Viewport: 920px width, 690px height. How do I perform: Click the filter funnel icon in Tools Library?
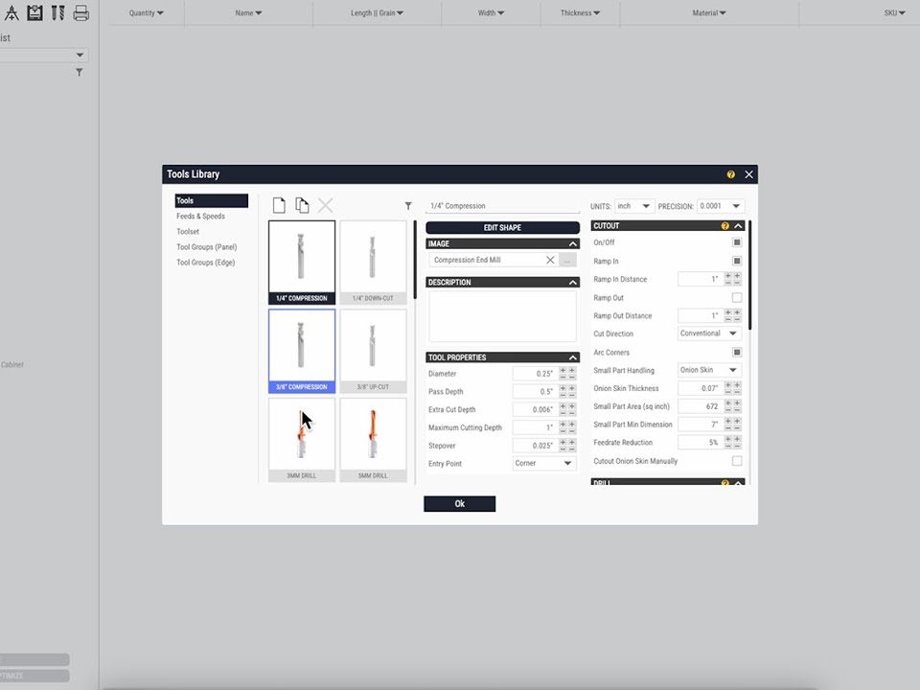pyautogui.click(x=408, y=206)
